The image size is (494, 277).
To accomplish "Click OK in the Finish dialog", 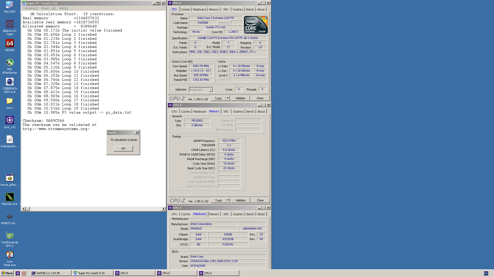I will 123,149.
